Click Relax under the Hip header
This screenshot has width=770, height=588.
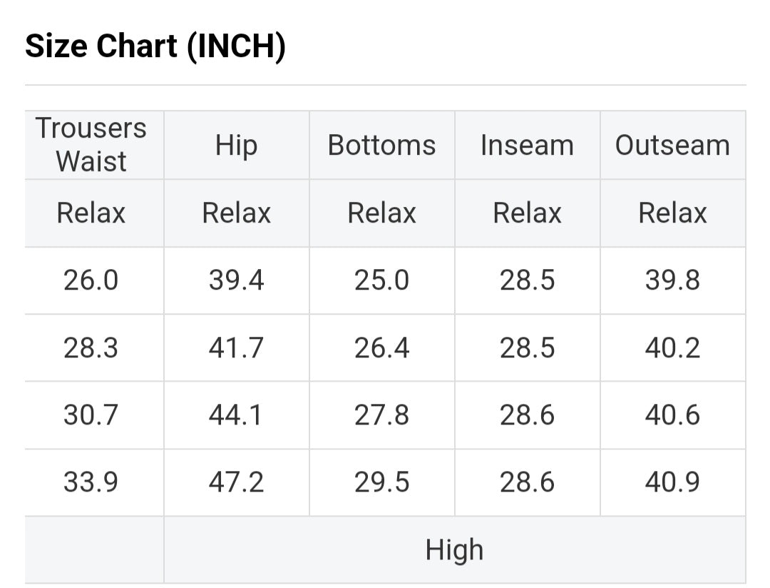(x=236, y=213)
